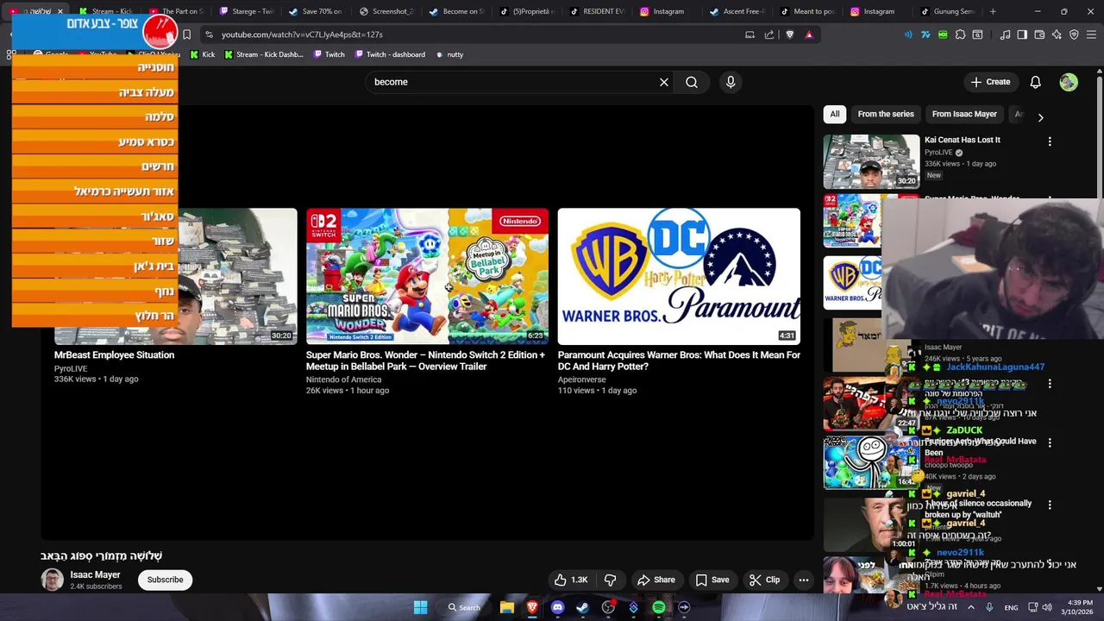Open Windows Start menu
This screenshot has height=621, width=1104.
[x=420, y=607]
